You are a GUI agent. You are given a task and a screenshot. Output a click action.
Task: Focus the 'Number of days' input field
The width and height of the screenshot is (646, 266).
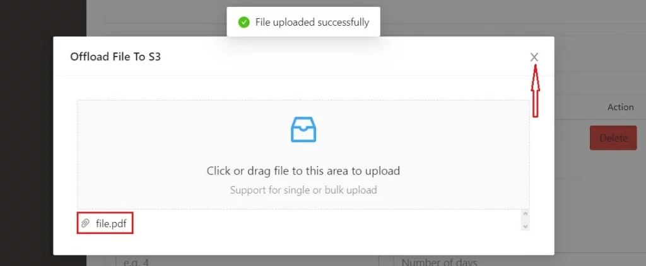click(520, 261)
